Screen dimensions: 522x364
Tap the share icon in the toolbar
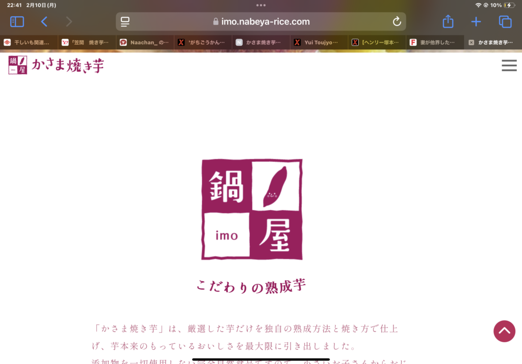point(448,22)
